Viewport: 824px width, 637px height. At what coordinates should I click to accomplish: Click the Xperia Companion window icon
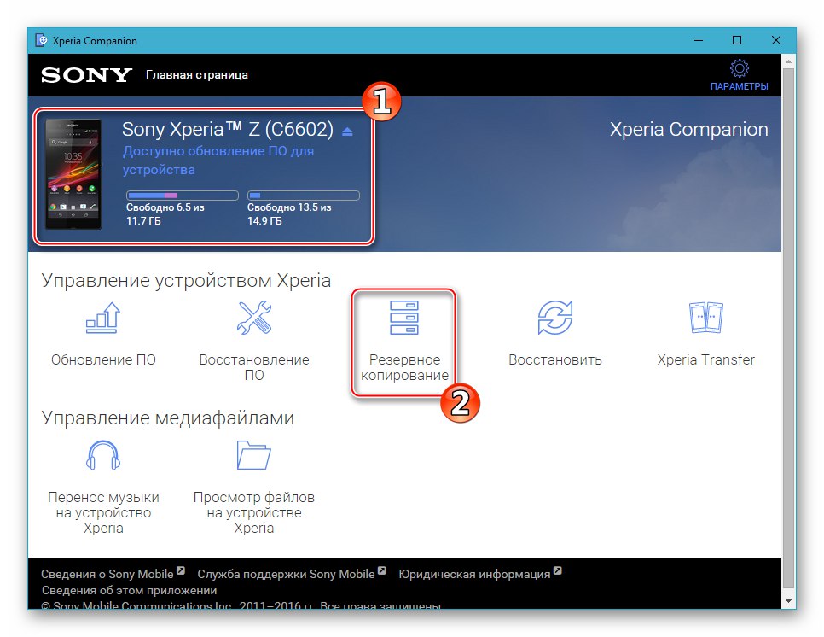click(42, 40)
